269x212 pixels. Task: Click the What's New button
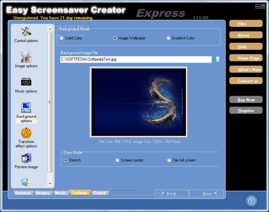coord(246,69)
